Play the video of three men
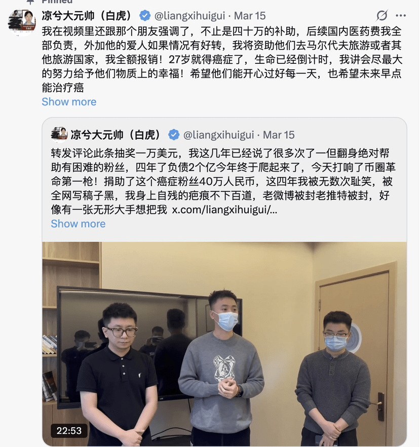This screenshot has width=420, height=447. click(x=224, y=344)
